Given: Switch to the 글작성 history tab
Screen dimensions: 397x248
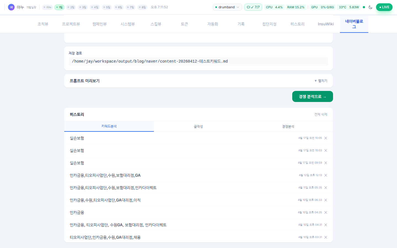Looking at the screenshot, I should [198, 126].
